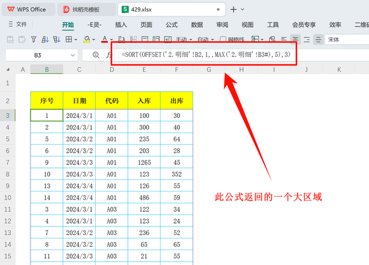Open the 会员专享 tab
Screen dimensions: 369x265
tap(304, 25)
